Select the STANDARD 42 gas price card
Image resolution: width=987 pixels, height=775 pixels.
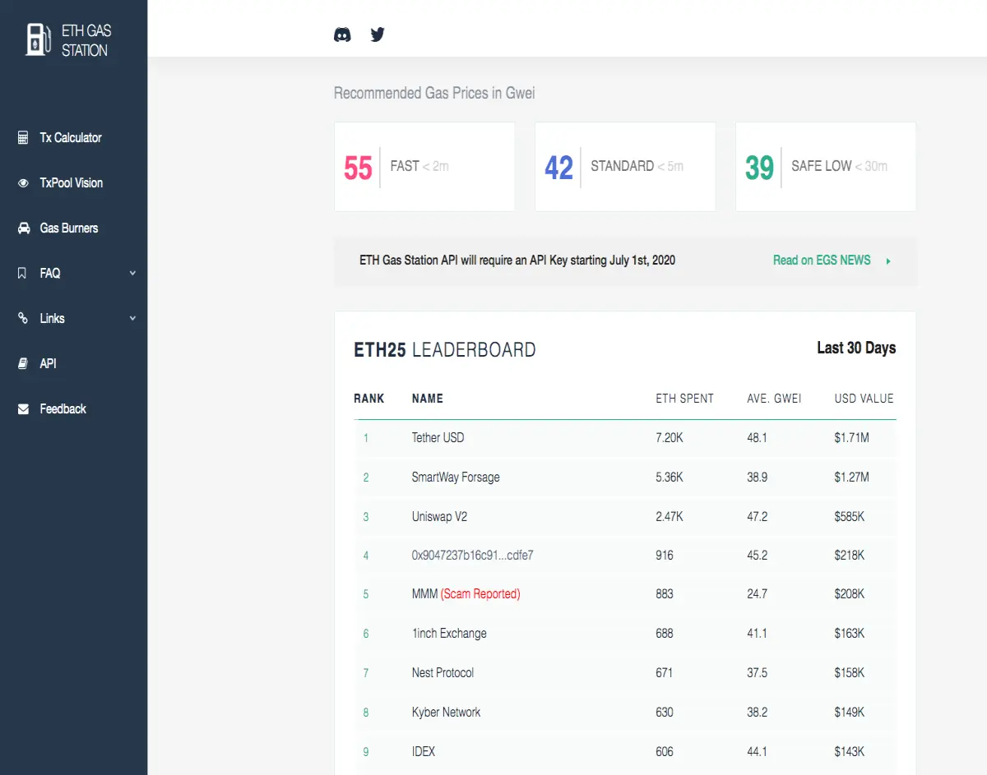point(625,167)
